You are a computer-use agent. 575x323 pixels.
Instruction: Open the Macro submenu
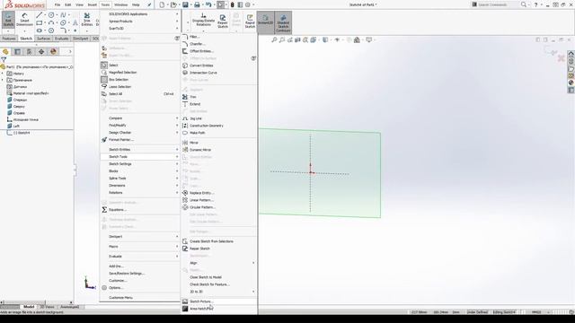140,247
